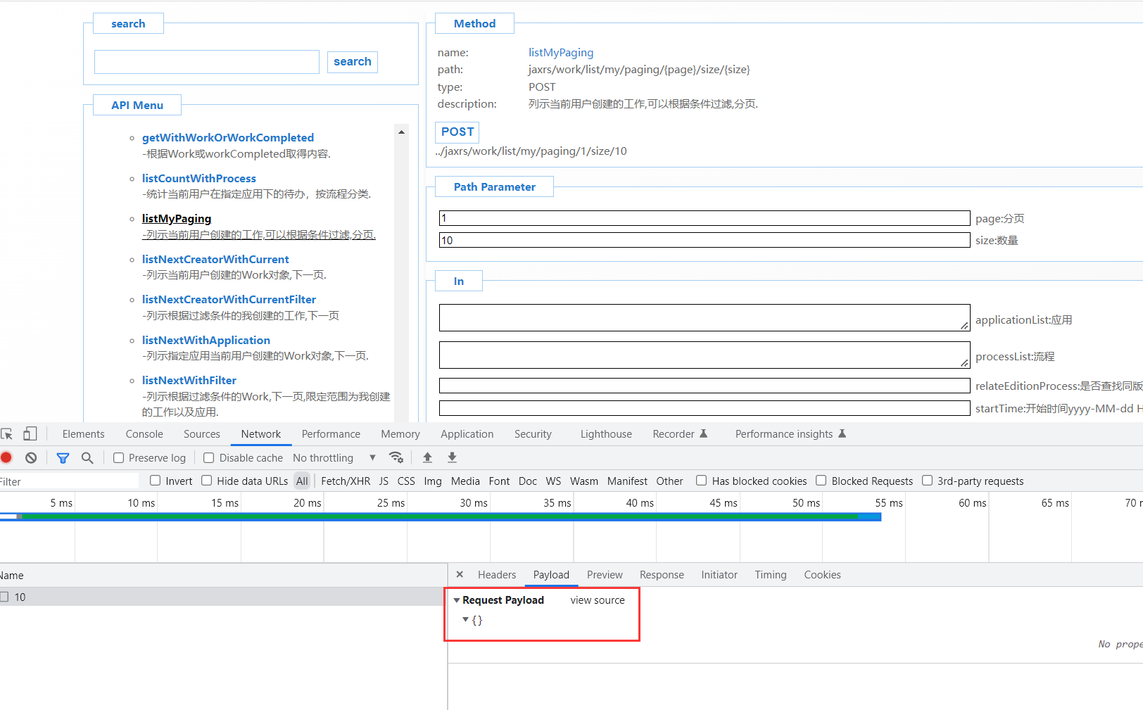Screen dimensions: 1143x710
Task: Toggle the device toolbar icon
Action: coord(30,433)
